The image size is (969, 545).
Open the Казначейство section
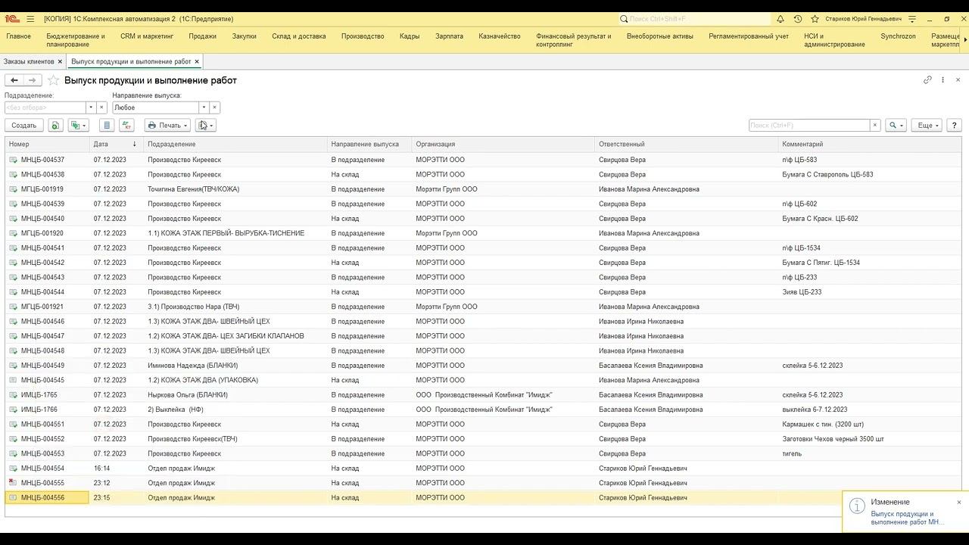coord(500,36)
